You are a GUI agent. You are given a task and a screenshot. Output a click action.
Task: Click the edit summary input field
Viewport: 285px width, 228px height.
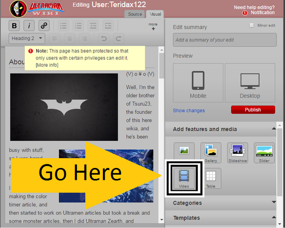point(225,40)
